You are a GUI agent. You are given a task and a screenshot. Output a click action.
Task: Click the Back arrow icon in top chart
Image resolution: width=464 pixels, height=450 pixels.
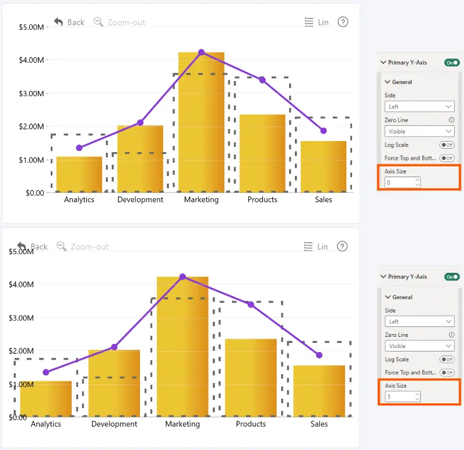(x=59, y=22)
